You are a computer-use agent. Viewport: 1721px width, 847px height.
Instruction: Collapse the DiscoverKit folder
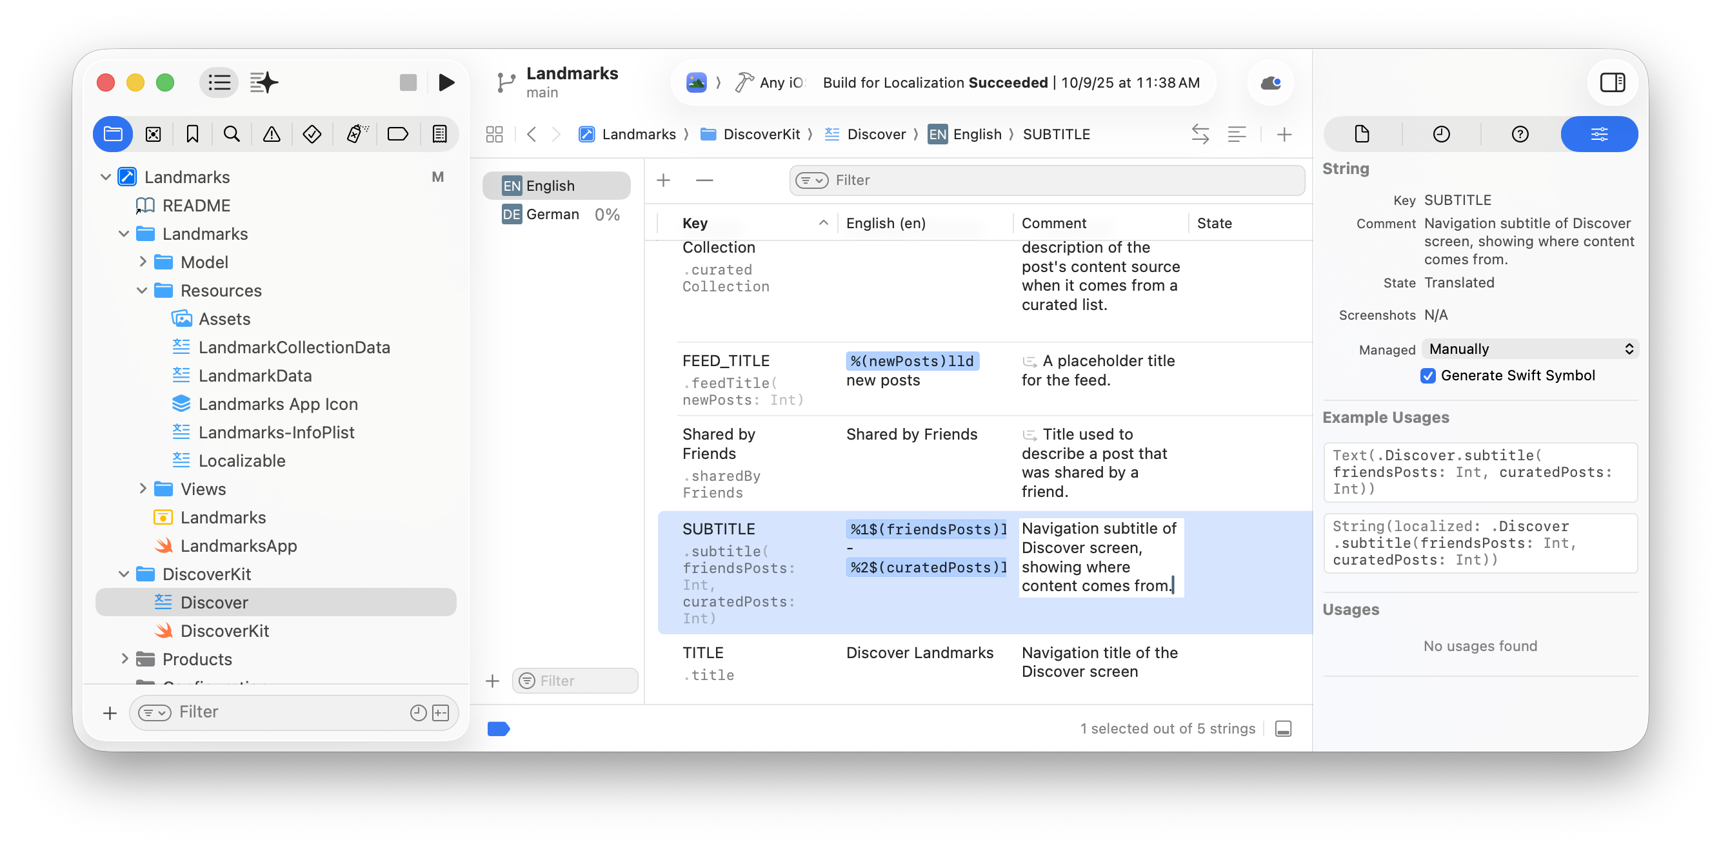pos(124,574)
